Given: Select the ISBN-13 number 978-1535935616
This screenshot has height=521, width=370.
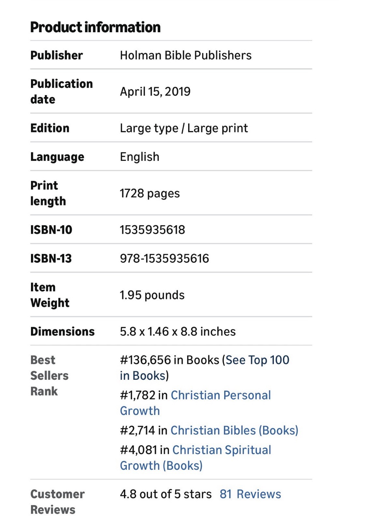Looking at the screenshot, I should 164,259.
